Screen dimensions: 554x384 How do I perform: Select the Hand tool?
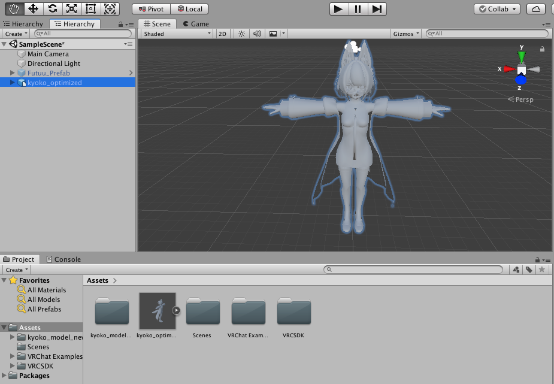pyautogui.click(x=14, y=9)
